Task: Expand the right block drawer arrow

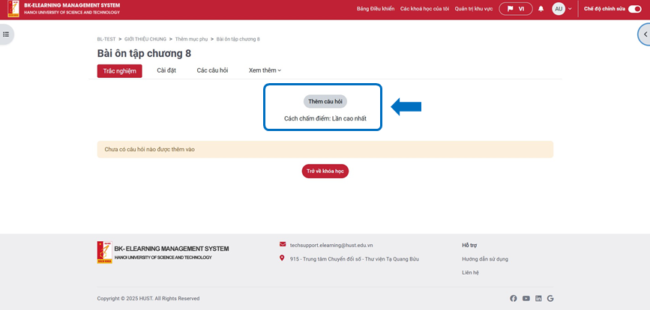Action: [645, 34]
